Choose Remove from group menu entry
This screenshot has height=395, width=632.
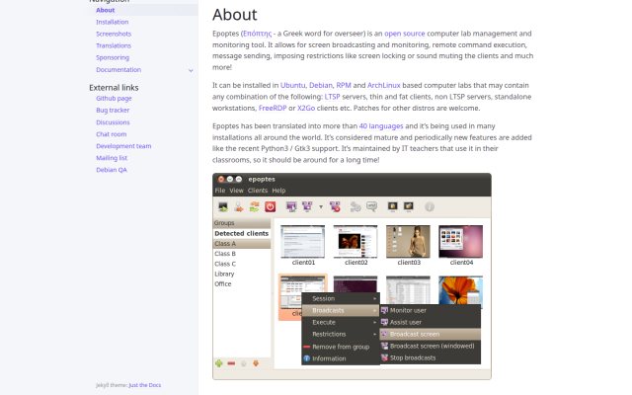pos(341,347)
